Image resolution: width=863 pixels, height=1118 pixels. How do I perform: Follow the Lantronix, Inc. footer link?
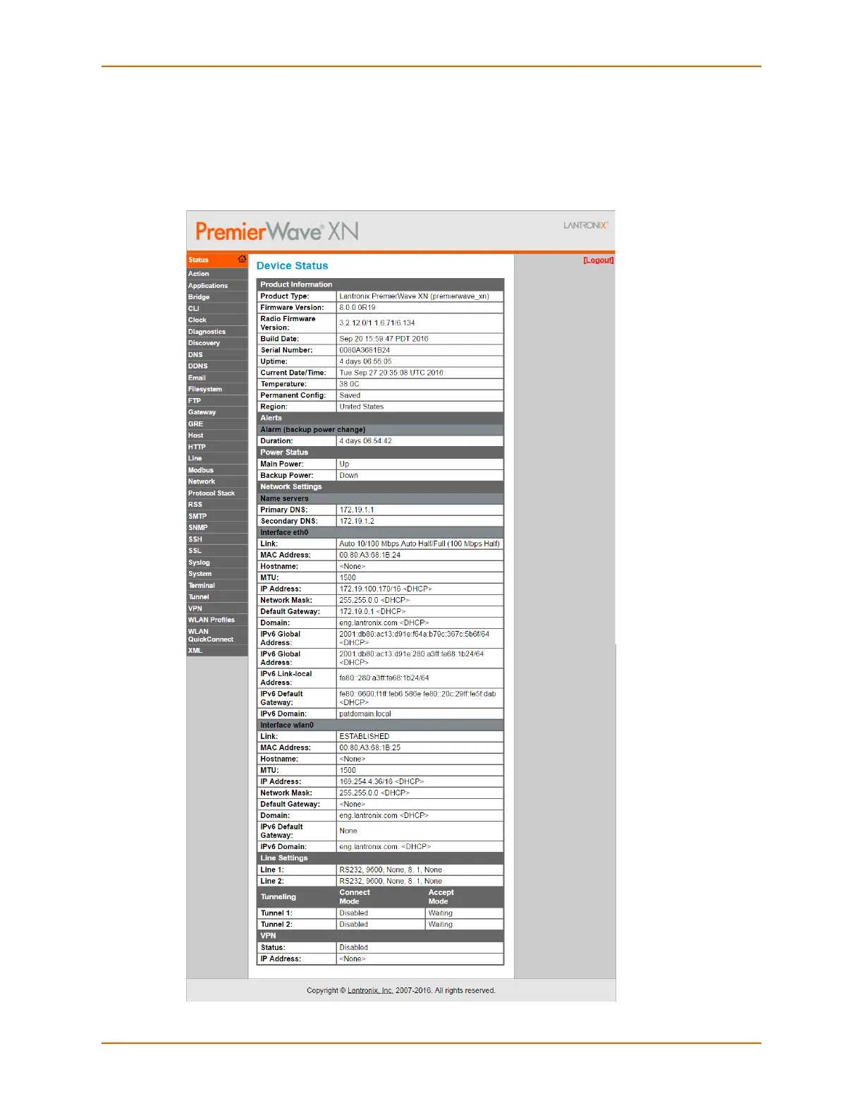pyautogui.click(x=370, y=990)
